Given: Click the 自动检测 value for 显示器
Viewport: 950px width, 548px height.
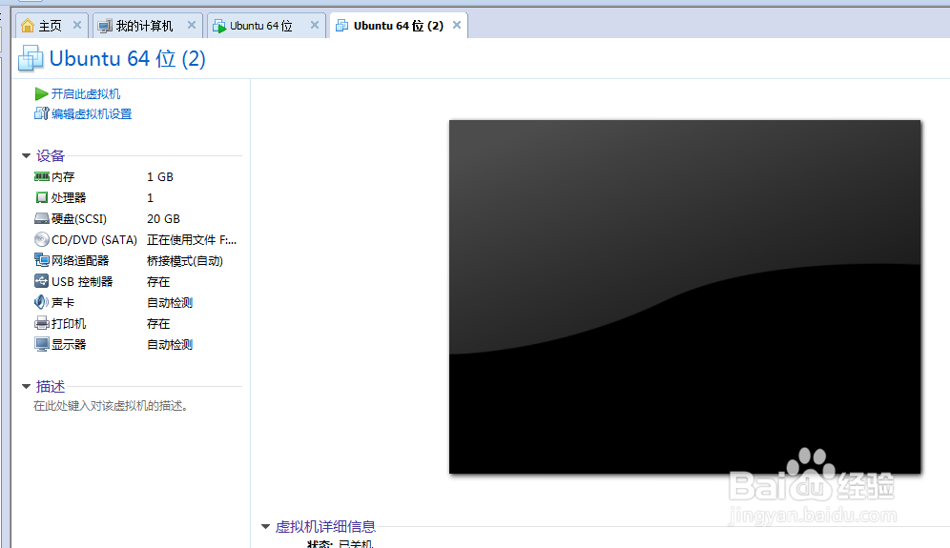Looking at the screenshot, I should pos(170,344).
